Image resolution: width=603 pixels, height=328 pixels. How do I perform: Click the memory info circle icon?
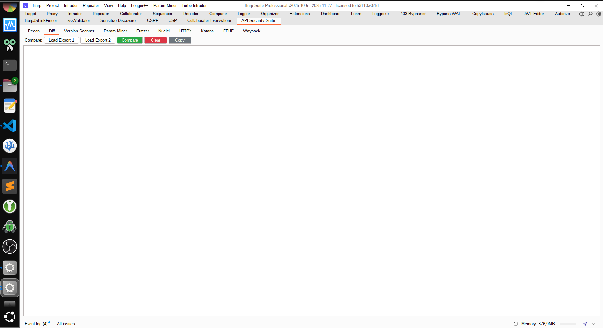[516, 324]
